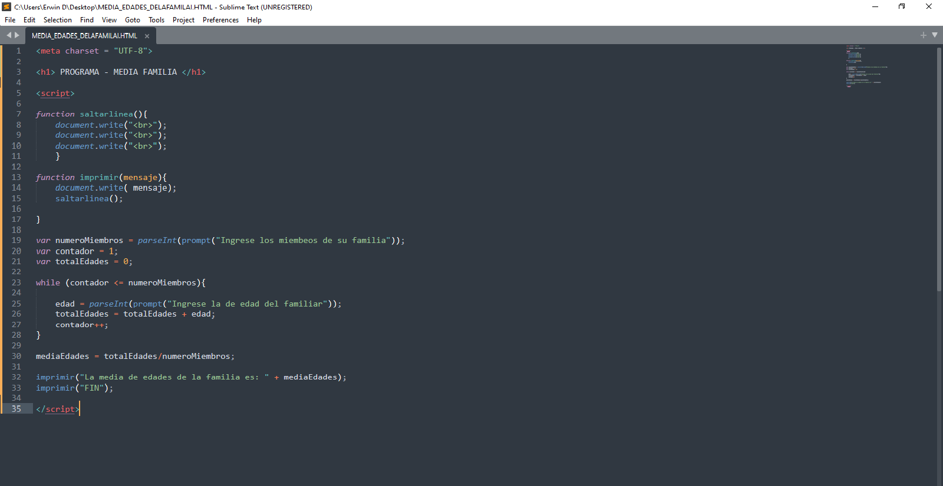The width and height of the screenshot is (943, 486).
Task: Click 'saltarlinea();' call on line 15
Action: point(89,198)
